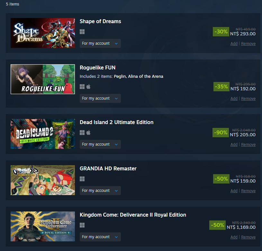262x251 pixels.
Task: Open Peglin link in Roguelike FUN bundle
Action: click(x=120, y=76)
